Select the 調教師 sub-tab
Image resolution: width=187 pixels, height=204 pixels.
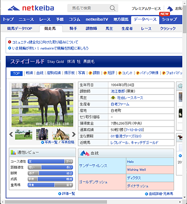click(91, 29)
